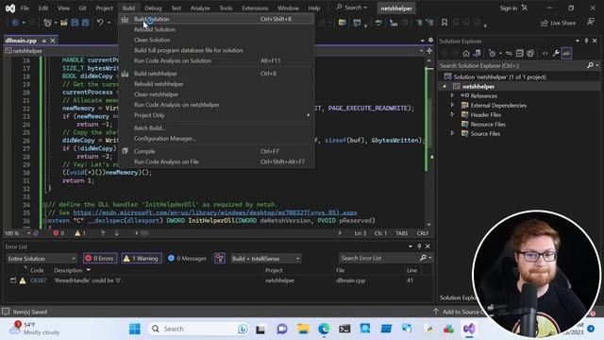The image size is (604, 340).
Task: Select Rebuild Solution menu entry
Action: (216, 29)
